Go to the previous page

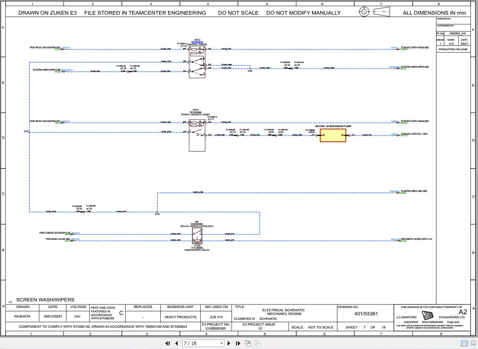[177, 343]
